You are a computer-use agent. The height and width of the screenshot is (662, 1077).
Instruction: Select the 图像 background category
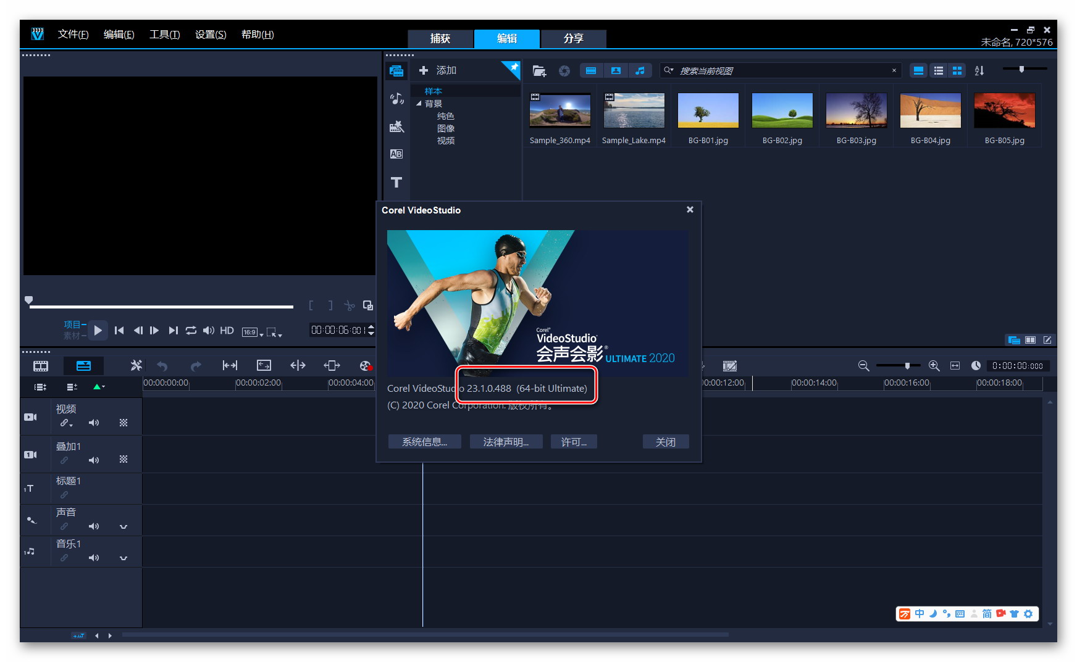446,128
